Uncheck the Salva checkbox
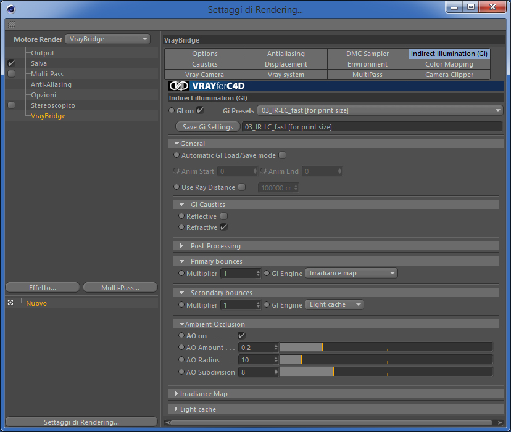511x432 pixels. click(11, 63)
